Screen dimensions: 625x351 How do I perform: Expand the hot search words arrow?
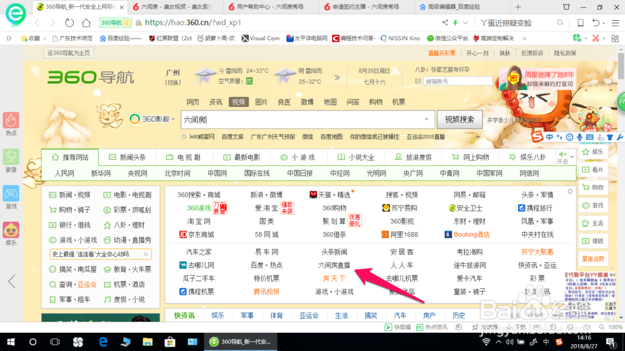(478, 137)
